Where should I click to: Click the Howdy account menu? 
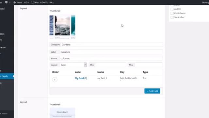click(x=205, y=2)
